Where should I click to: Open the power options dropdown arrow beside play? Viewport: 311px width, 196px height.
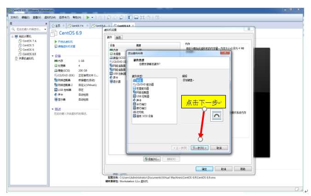coord(92,17)
